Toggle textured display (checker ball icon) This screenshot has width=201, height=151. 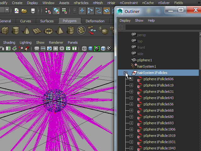pyautogui.click(x=109, y=48)
